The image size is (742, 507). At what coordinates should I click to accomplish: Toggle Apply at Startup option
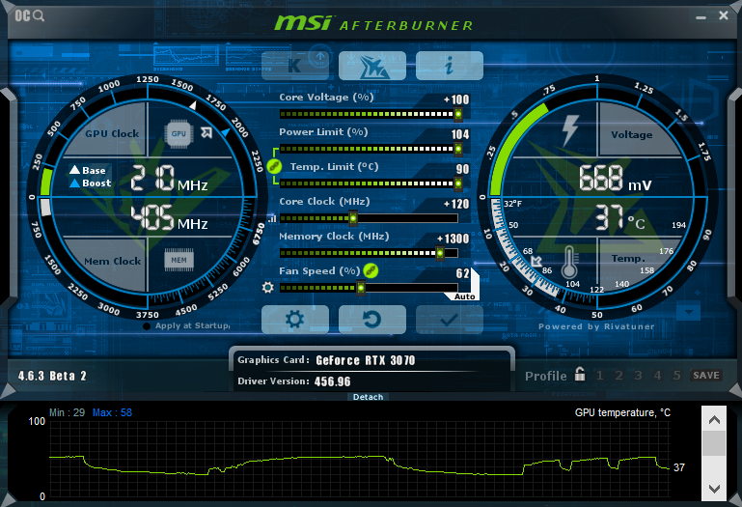tap(187, 326)
